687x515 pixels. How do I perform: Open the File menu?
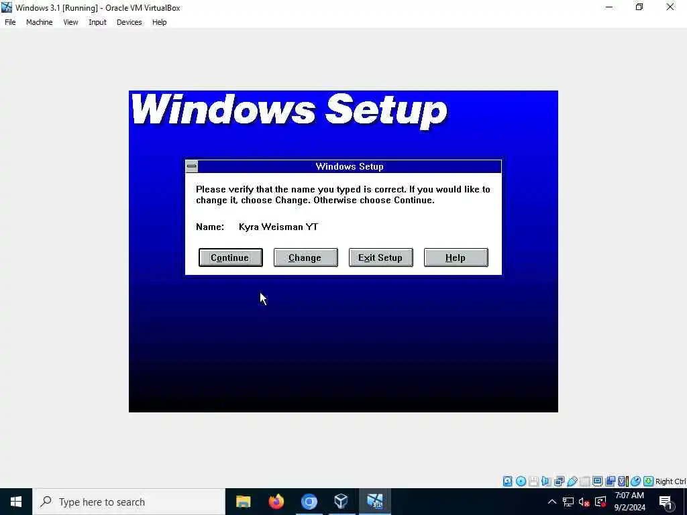click(10, 22)
